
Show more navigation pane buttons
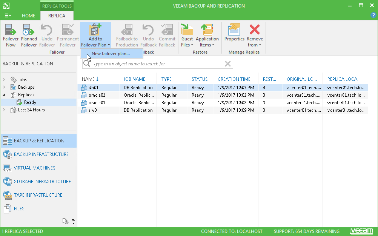tap(73, 221)
